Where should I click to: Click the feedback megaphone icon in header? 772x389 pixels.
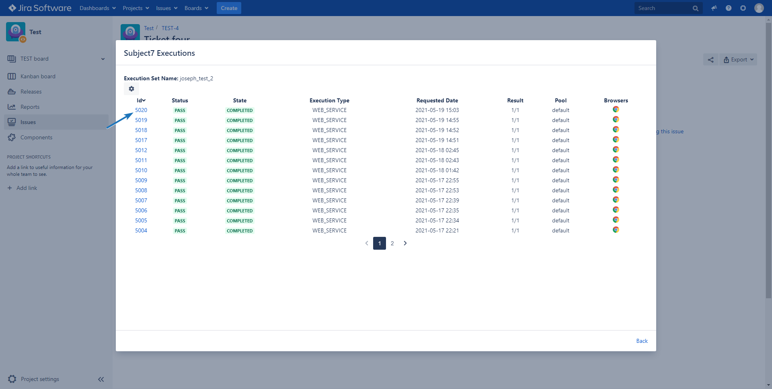click(x=714, y=8)
